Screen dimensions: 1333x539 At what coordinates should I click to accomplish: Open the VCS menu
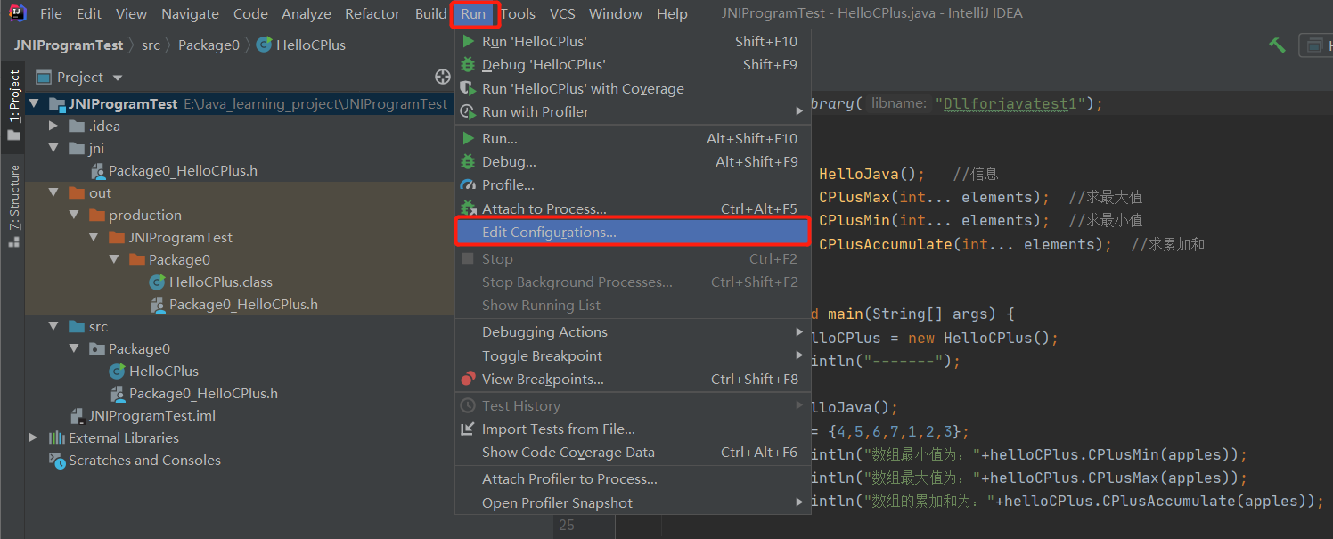[x=562, y=13]
